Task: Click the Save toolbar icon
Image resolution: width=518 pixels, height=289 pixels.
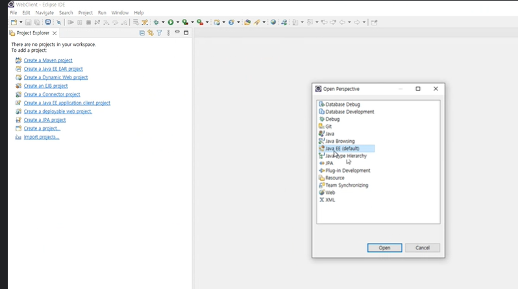Action: (28, 23)
